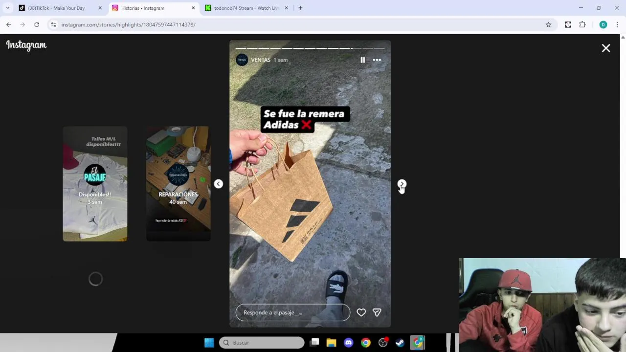Close the story viewer with the X
Image resolution: width=626 pixels, height=352 pixels.
click(x=606, y=48)
